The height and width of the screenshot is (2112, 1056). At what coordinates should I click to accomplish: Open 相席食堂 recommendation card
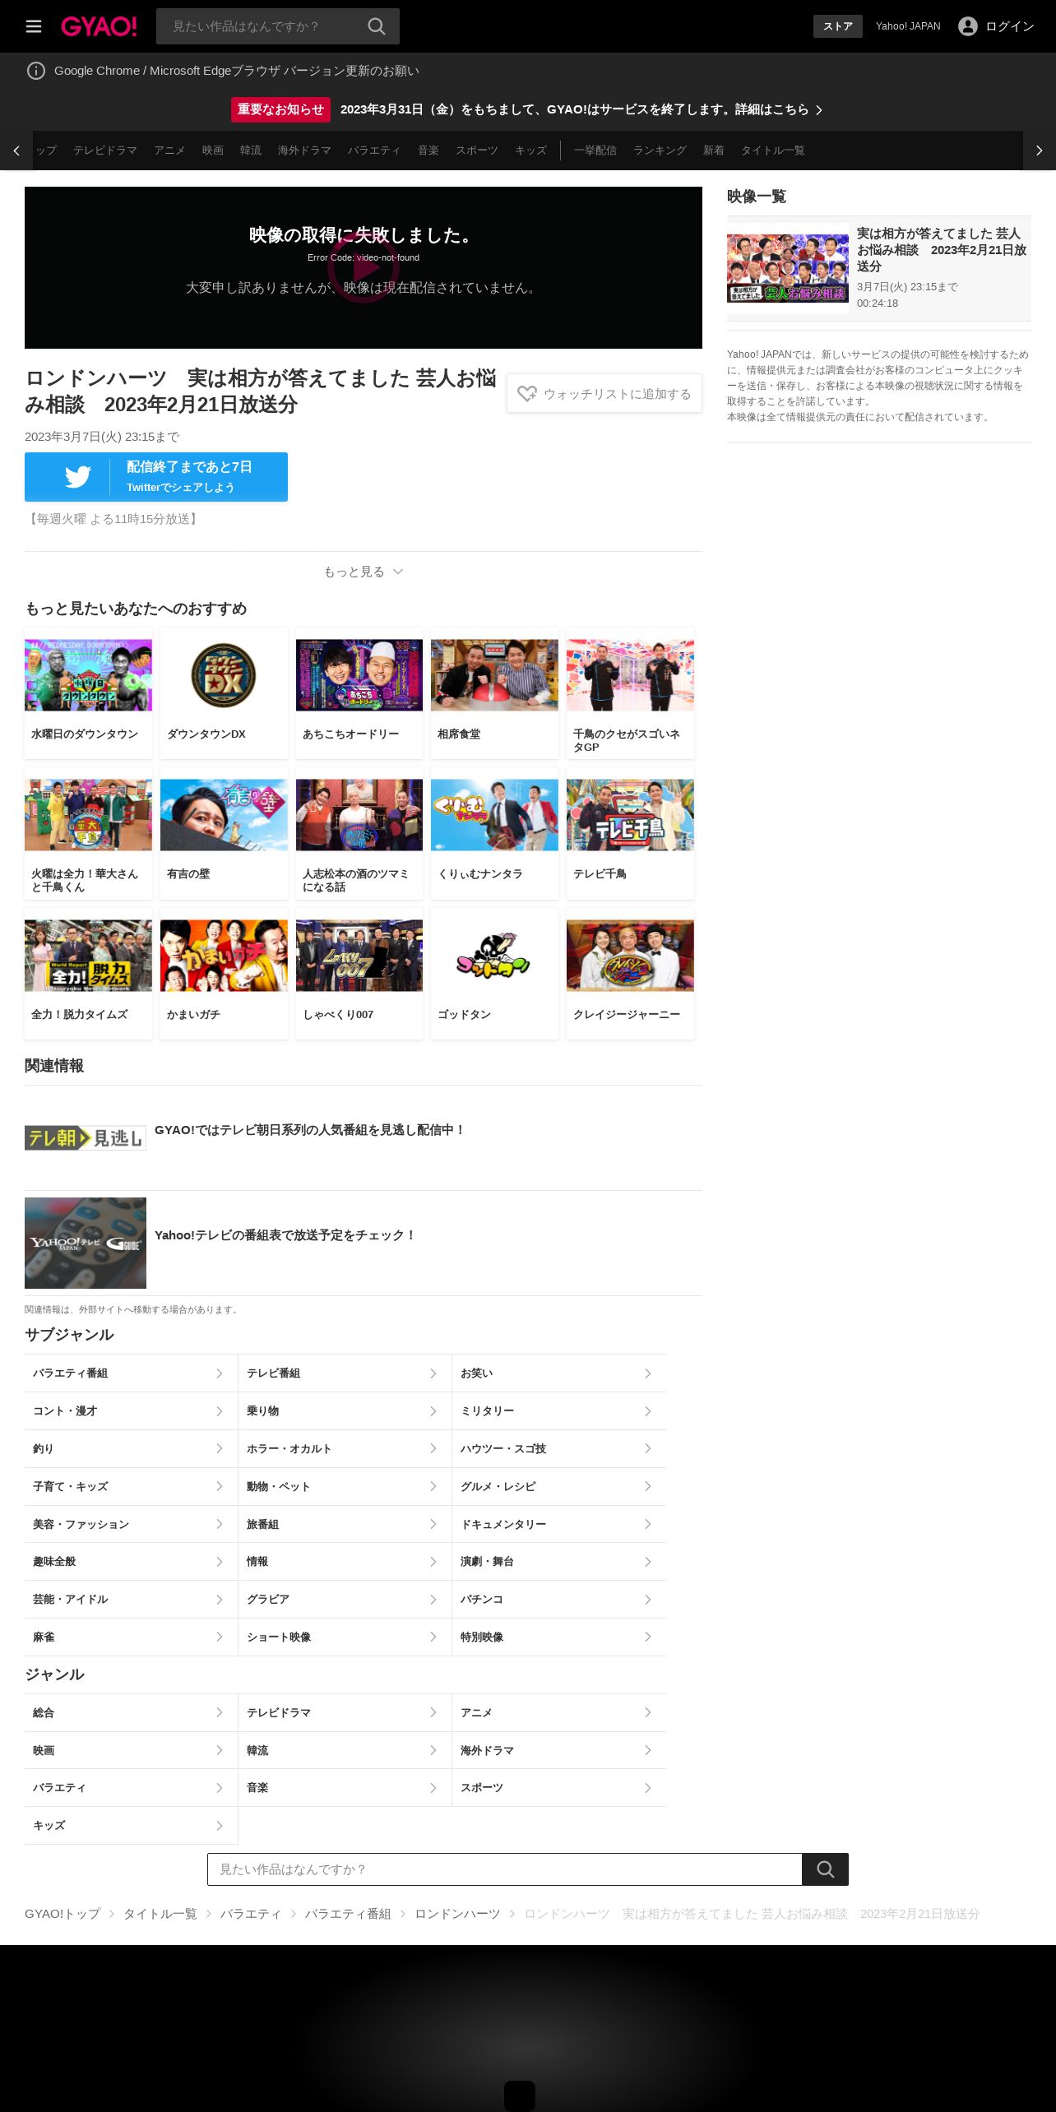point(494,693)
